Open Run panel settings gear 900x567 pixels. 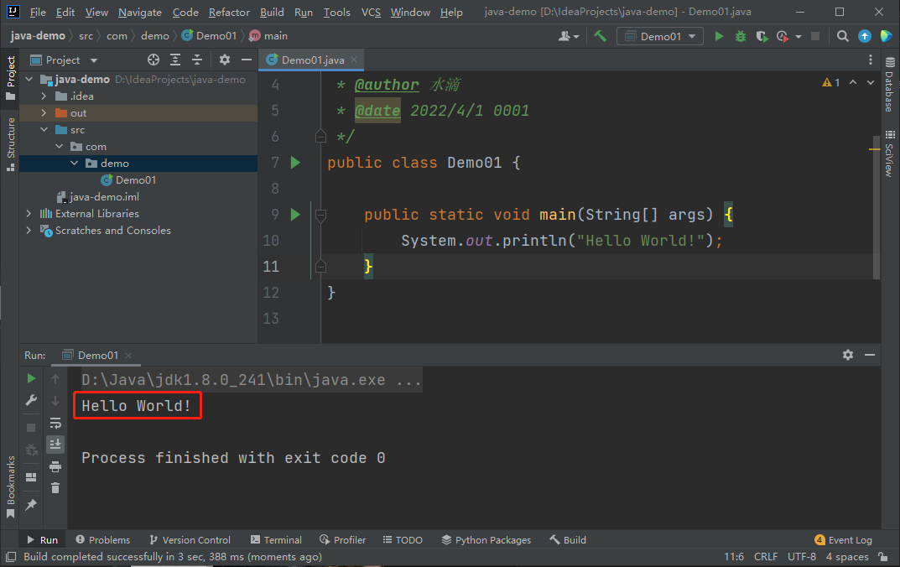click(848, 355)
